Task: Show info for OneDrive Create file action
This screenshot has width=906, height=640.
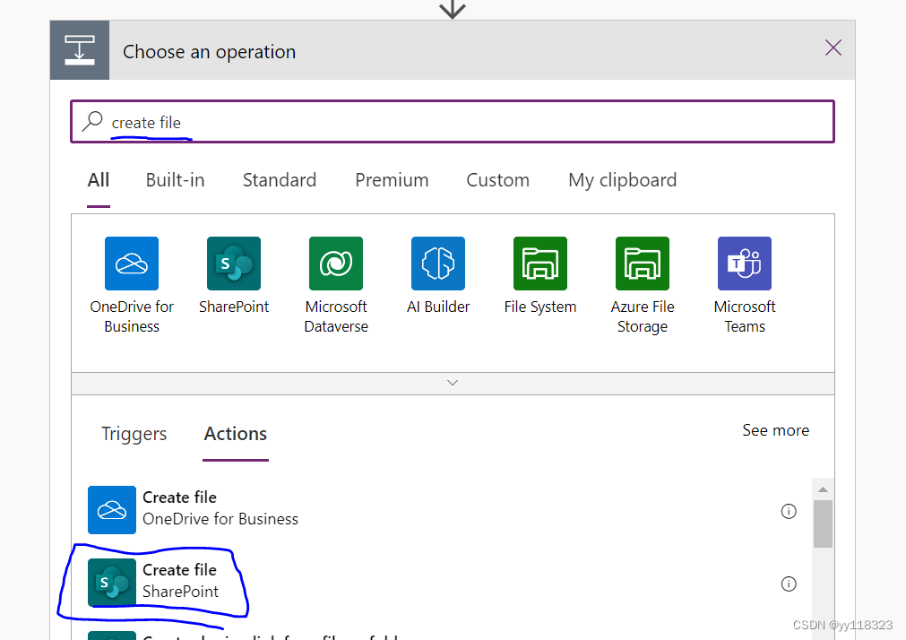Action: click(789, 511)
